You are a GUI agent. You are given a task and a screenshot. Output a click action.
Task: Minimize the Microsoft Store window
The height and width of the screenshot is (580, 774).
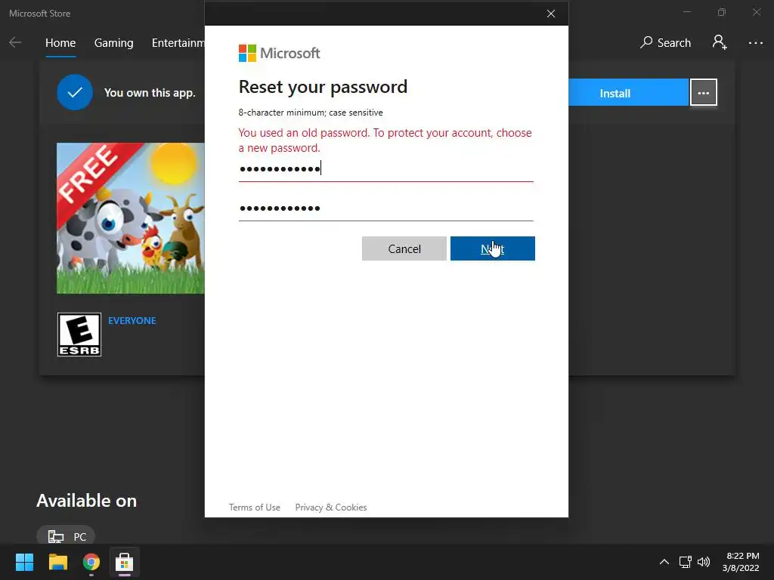point(686,12)
